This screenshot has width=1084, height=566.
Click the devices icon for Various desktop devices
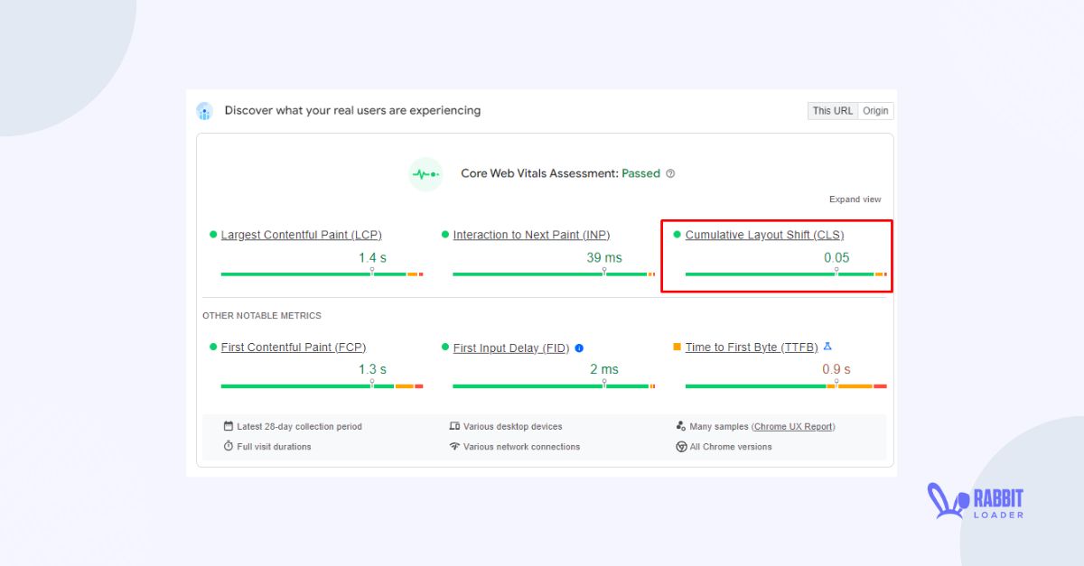455,426
